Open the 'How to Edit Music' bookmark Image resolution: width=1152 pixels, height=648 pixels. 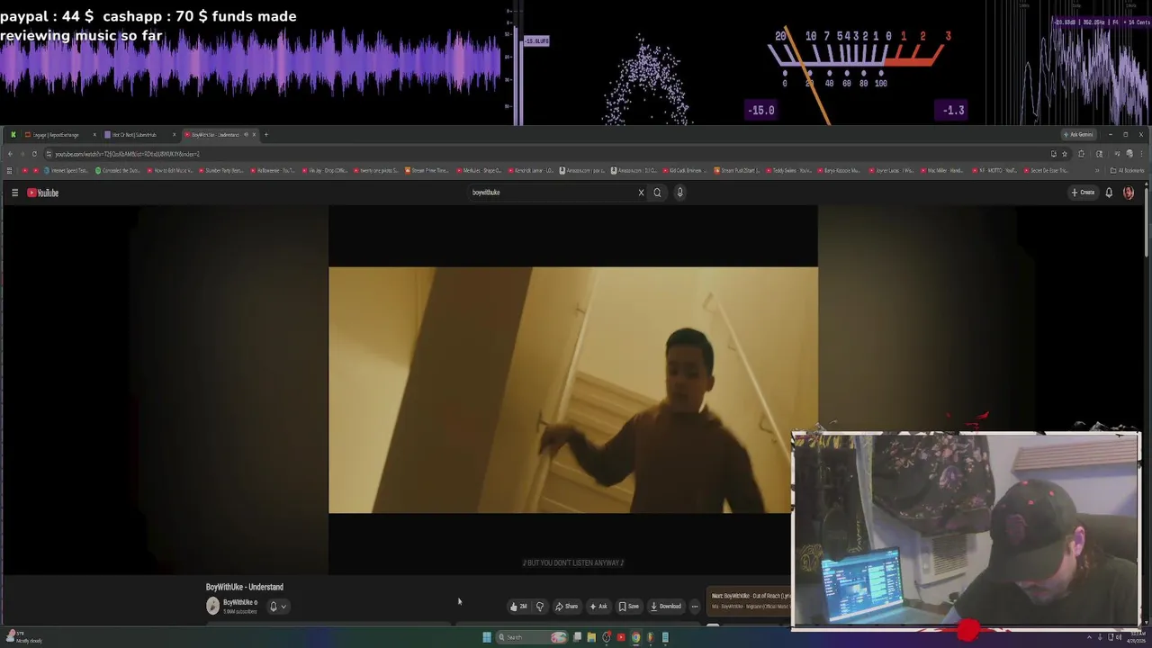[170, 170]
